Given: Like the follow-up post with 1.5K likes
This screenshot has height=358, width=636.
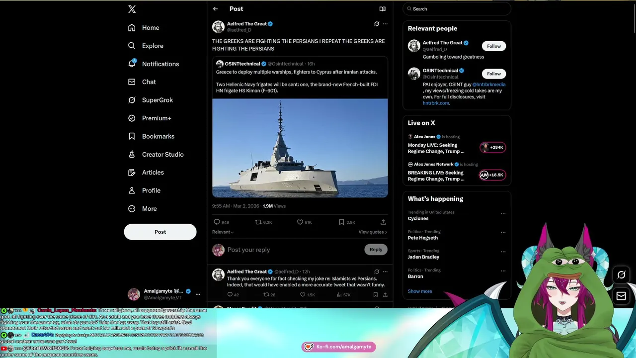Looking at the screenshot, I should click(x=303, y=295).
